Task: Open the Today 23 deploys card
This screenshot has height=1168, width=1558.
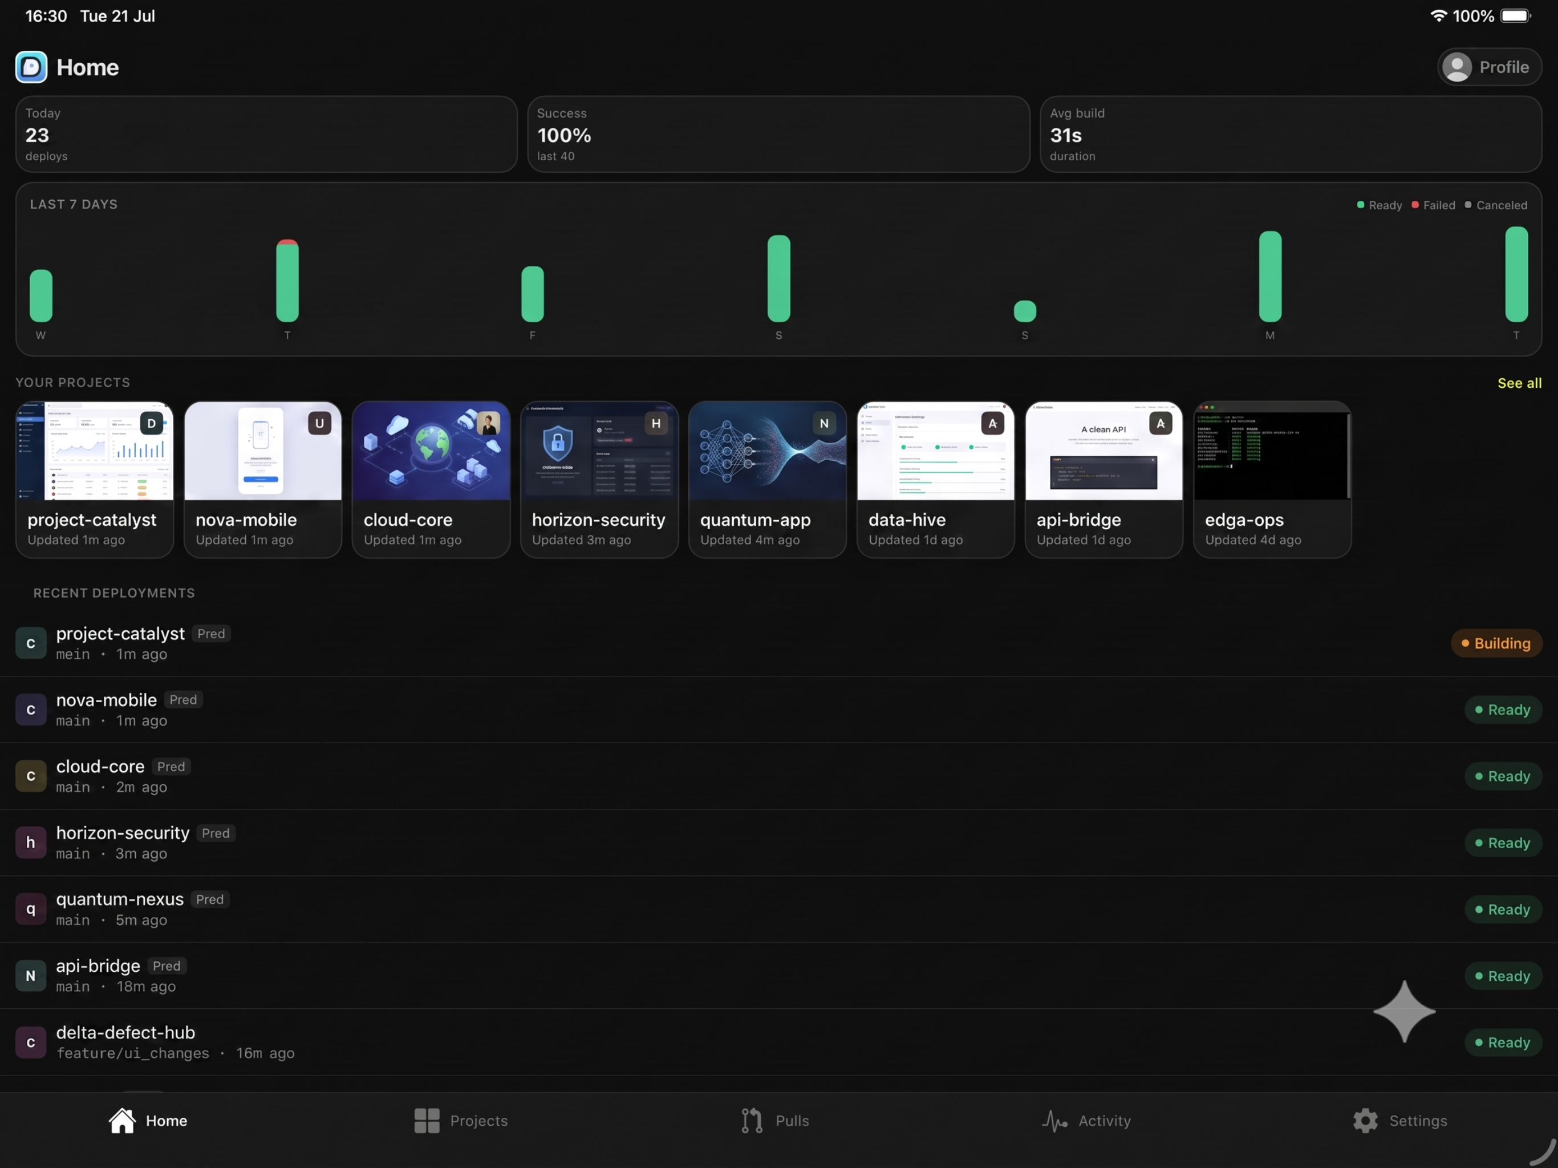Action: 266,134
